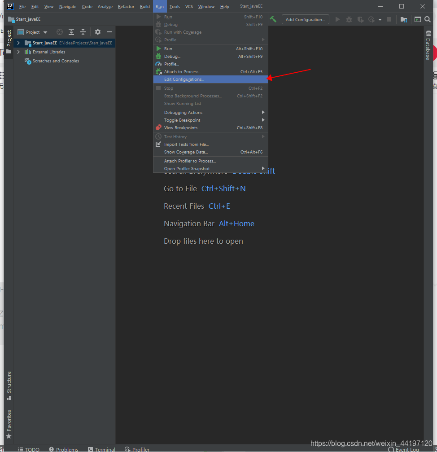The image size is (437, 452).
Task: Select Edit Configurations... from Run menu
Action: click(184, 79)
